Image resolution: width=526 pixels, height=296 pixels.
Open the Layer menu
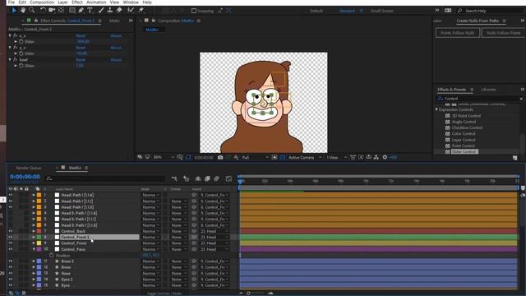pyautogui.click(x=62, y=2)
